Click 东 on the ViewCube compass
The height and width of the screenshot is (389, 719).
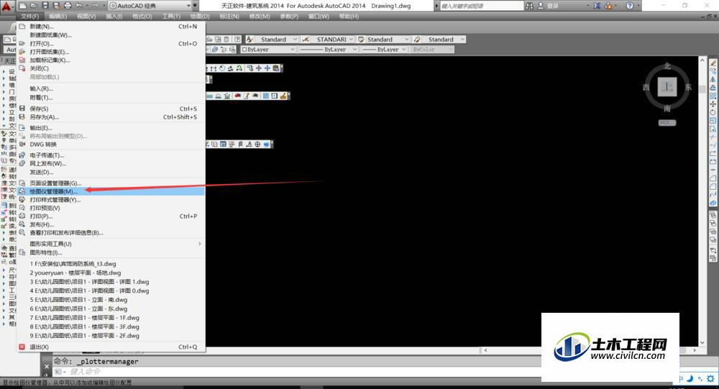pyautogui.click(x=688, y=87)
